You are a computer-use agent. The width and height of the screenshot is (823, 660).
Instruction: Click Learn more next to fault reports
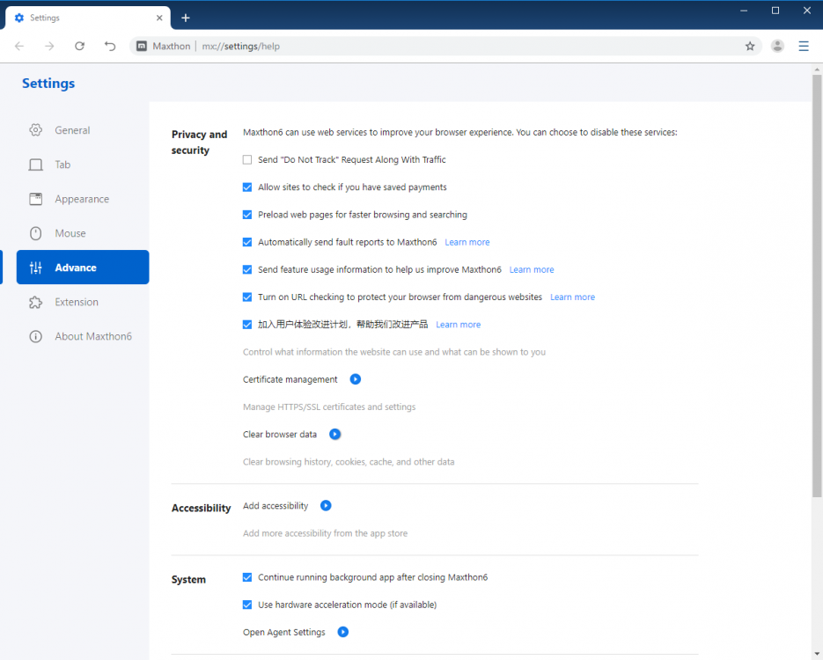point(467,242)
